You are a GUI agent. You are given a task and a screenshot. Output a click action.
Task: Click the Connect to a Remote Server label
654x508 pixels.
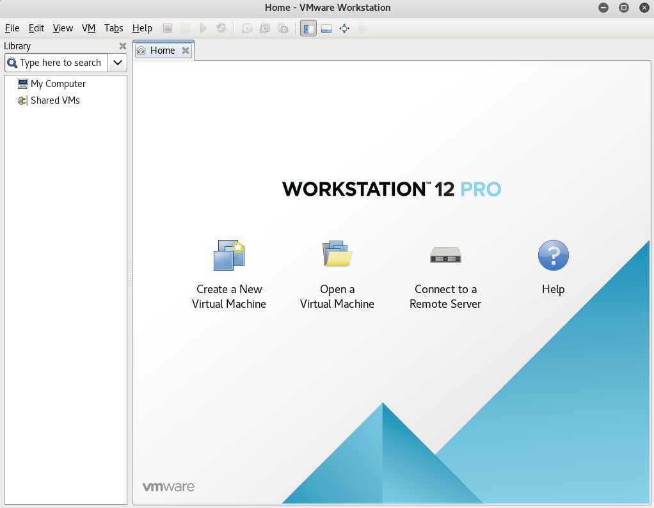(445, 296)
